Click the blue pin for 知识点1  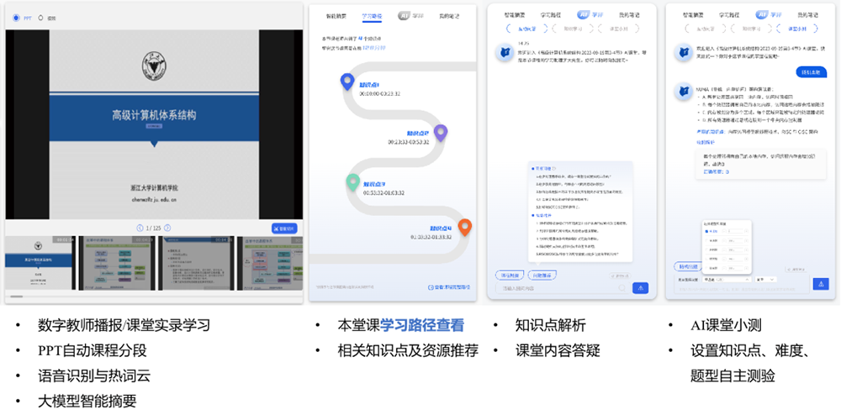[346, 81]
